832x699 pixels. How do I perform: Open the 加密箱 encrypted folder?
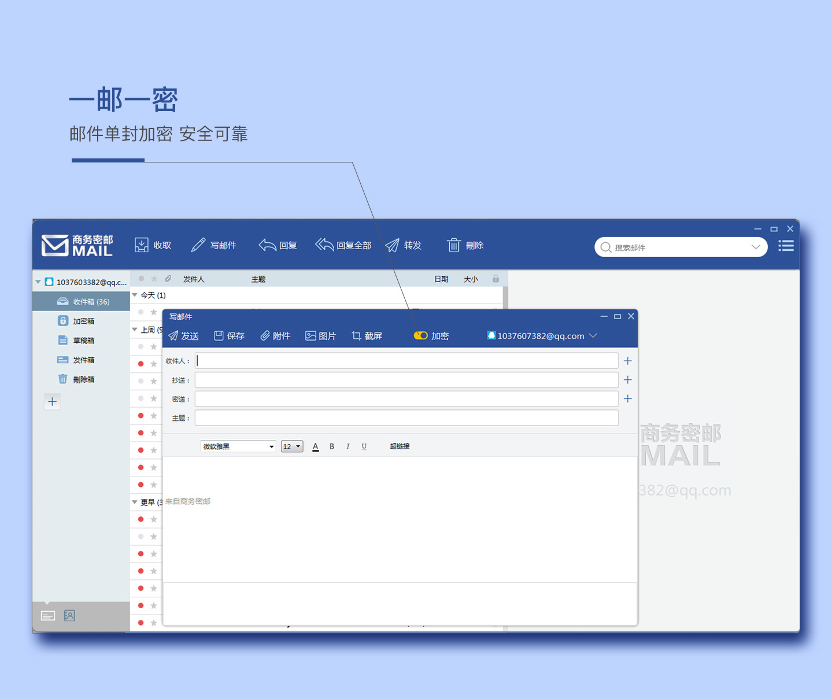tap(81, 321)
